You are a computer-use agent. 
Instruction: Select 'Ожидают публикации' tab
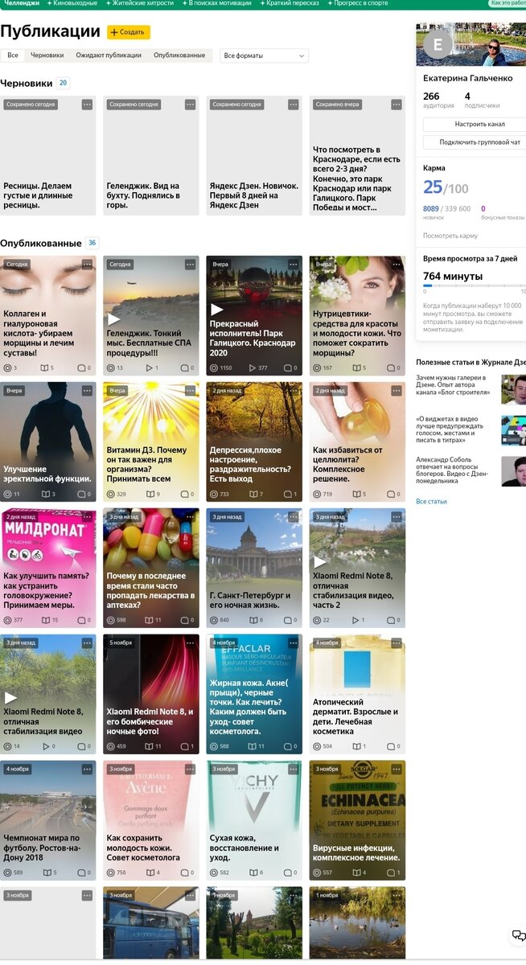point(109,55)
